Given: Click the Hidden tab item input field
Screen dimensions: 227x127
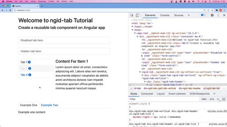Looking at the screenshot, I should pyautogui.click(x=64, y=51).
